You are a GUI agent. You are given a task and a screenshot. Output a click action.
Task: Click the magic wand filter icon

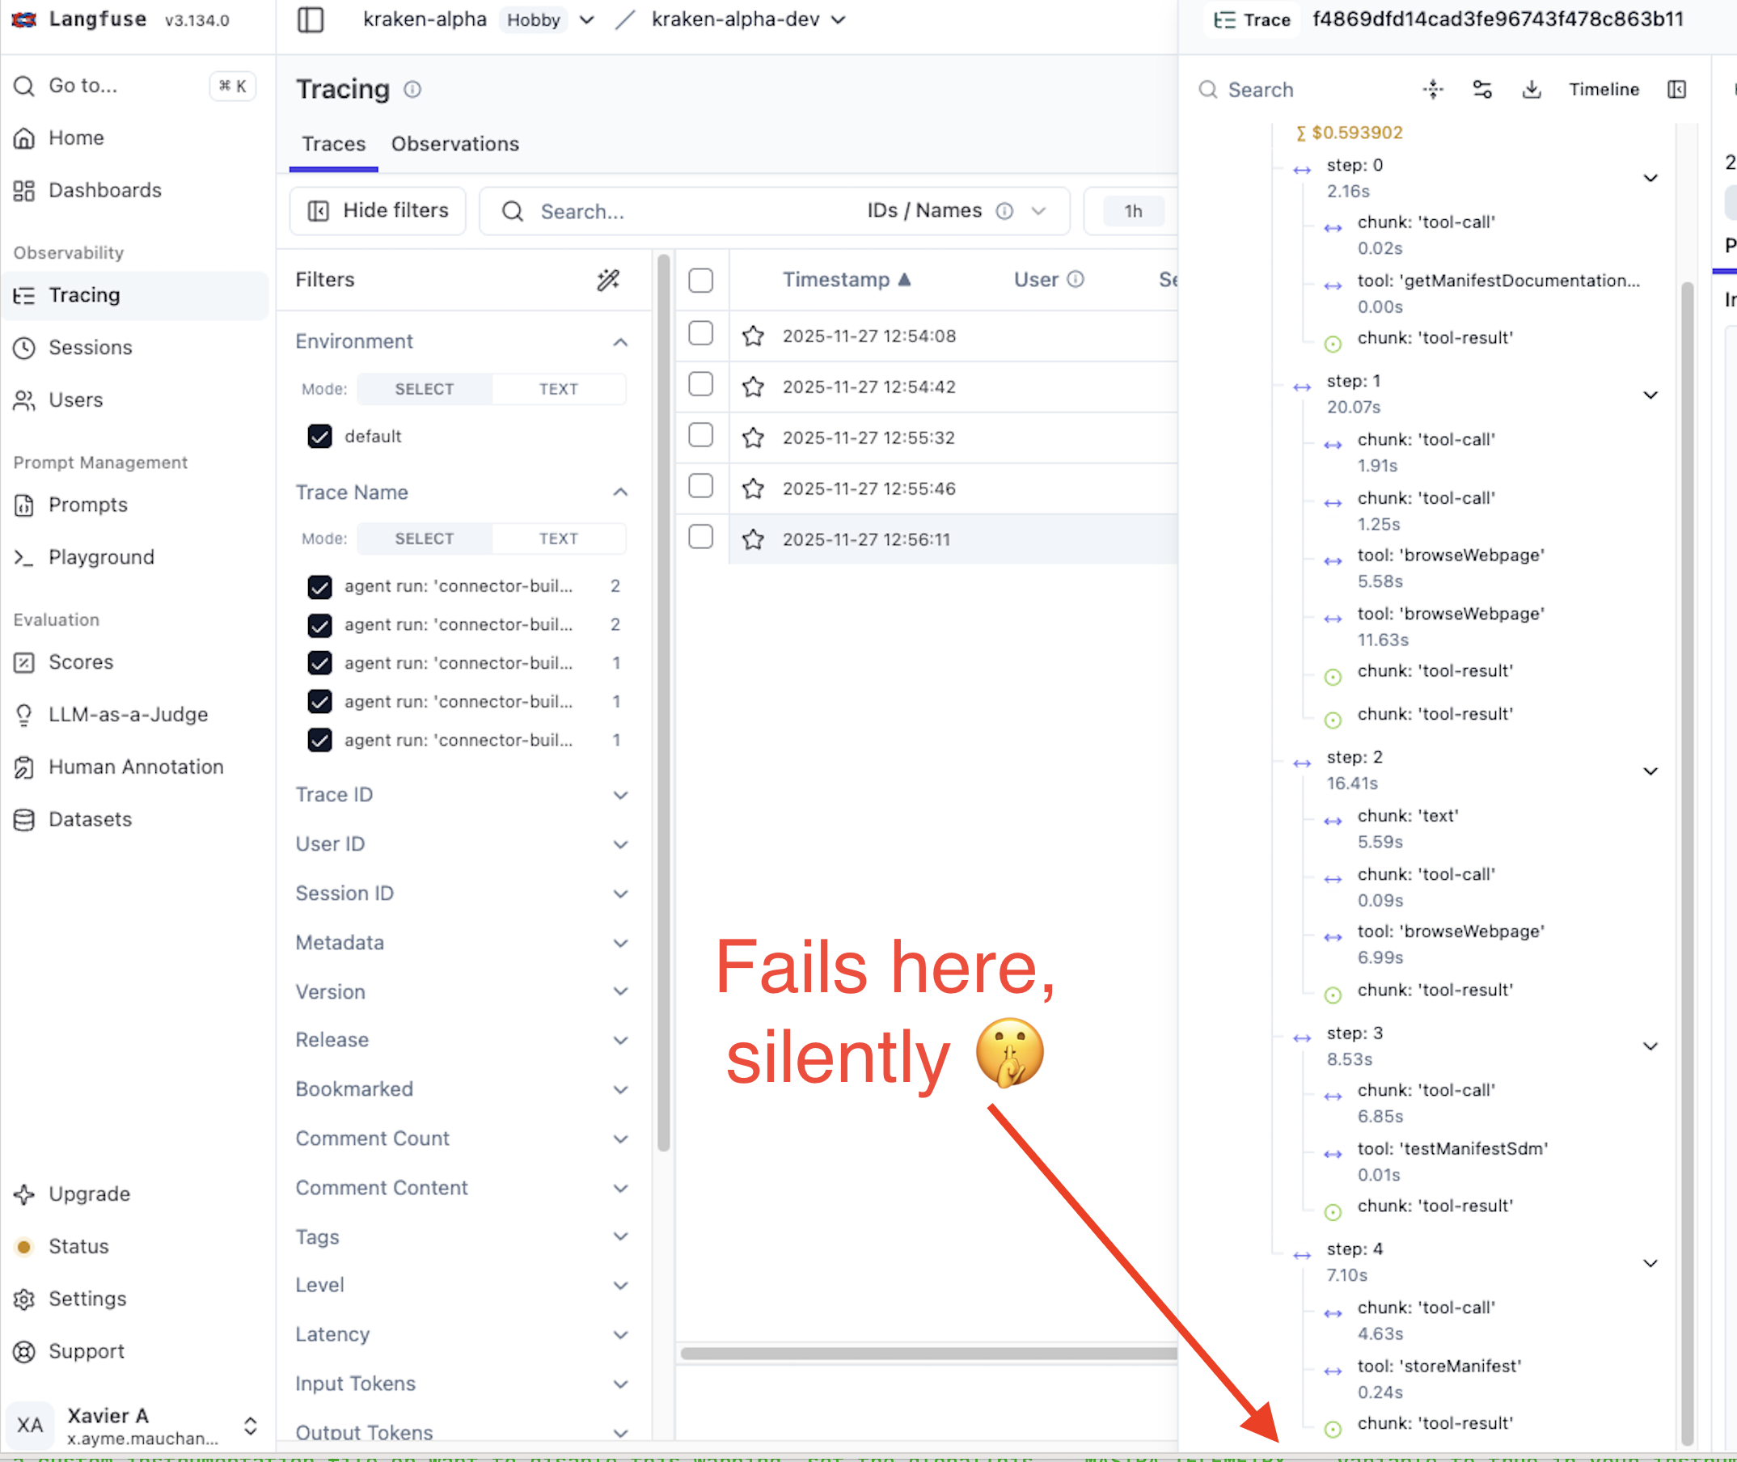click(608, 280)
